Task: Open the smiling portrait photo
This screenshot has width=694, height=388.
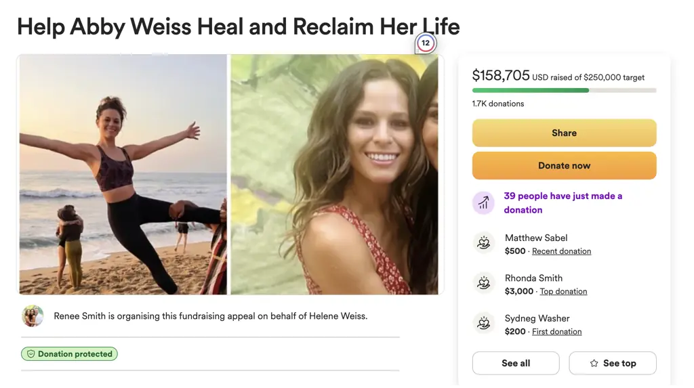Action: [x=335, y=175]
